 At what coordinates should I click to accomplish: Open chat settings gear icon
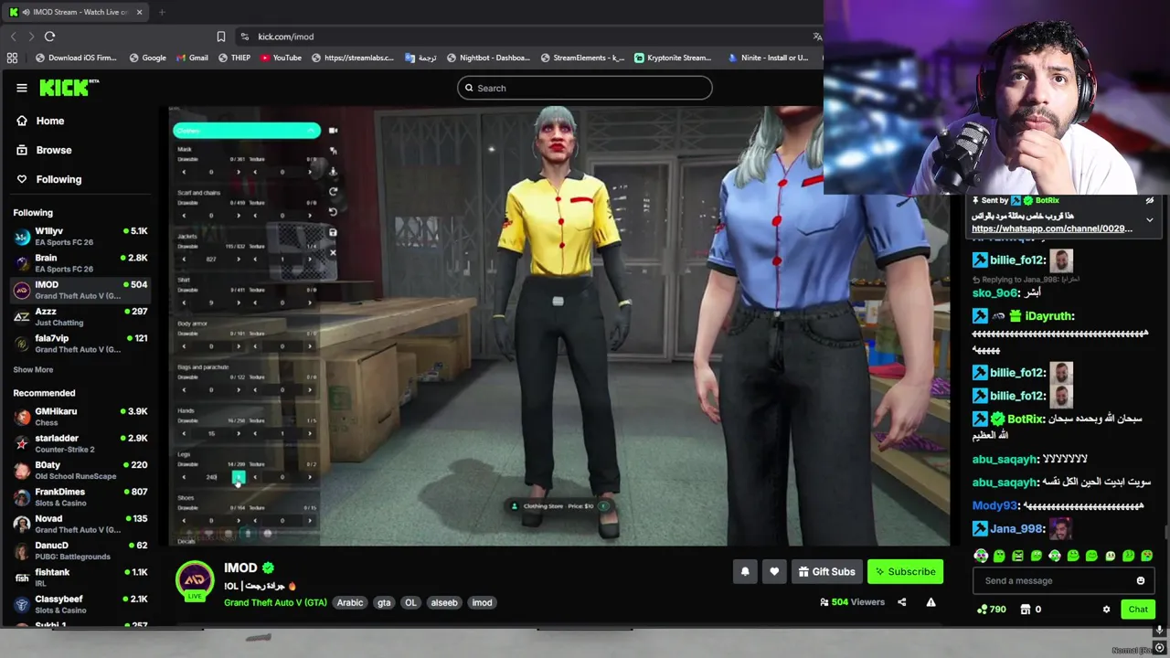(1106, 610)
